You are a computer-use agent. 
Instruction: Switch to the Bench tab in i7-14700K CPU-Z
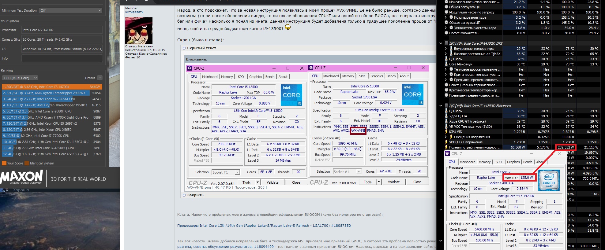[528, 162]
